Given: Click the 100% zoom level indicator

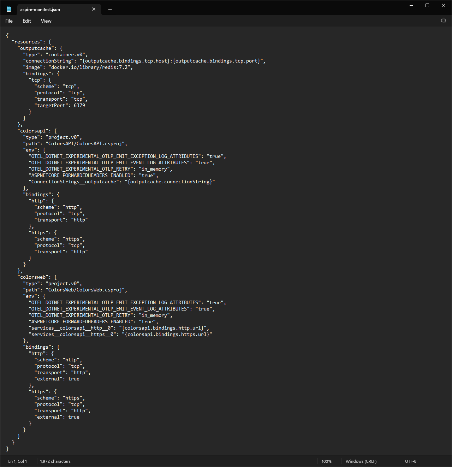Looking at the screenshot, I should click(x=327, y=461).
